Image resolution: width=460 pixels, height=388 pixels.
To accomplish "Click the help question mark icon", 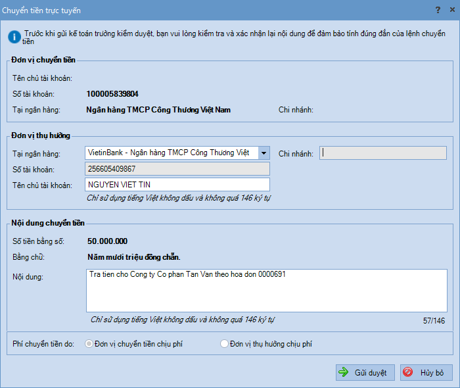I will [x=438, y=10].
